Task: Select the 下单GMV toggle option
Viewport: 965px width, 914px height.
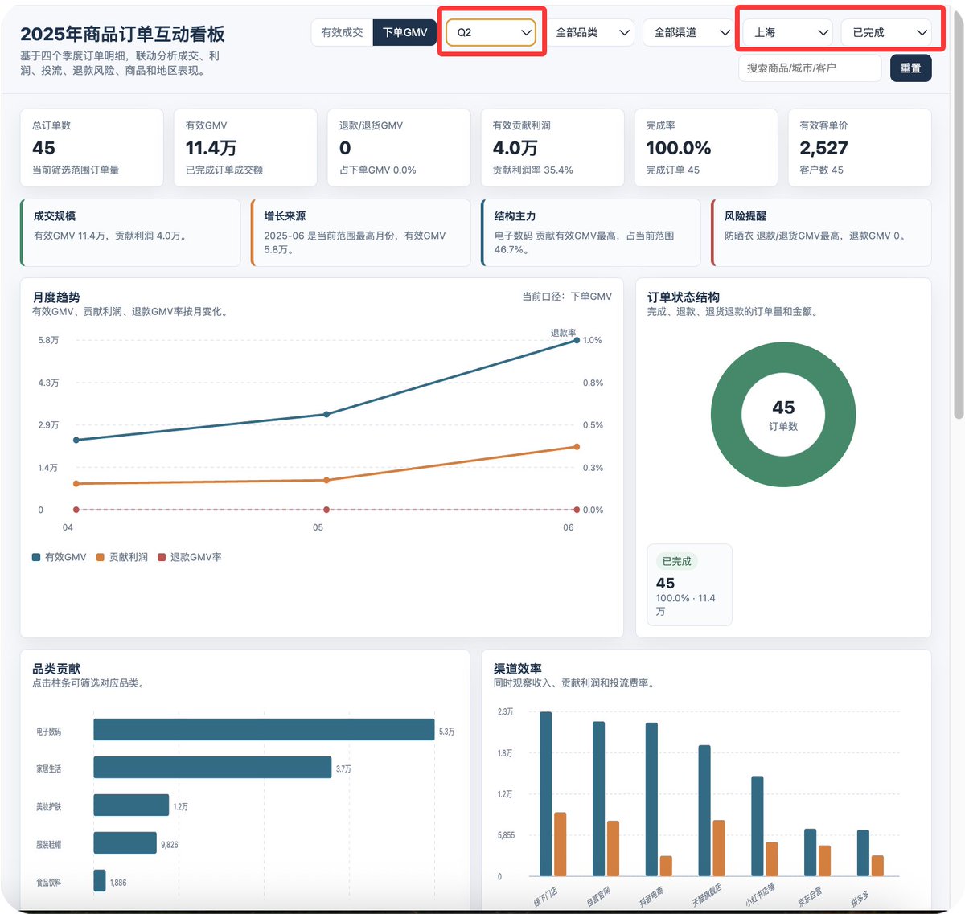Action: pyautogui.click(x=404, y=32)
